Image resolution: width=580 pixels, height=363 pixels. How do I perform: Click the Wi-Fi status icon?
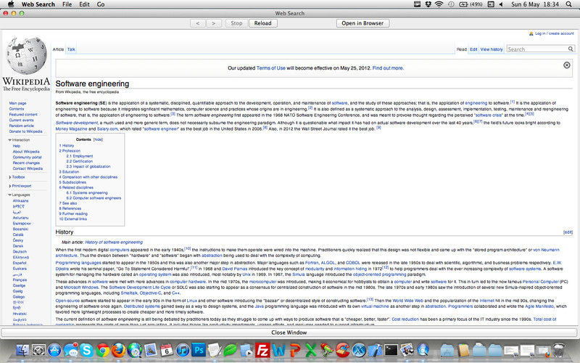pos(439,4)
